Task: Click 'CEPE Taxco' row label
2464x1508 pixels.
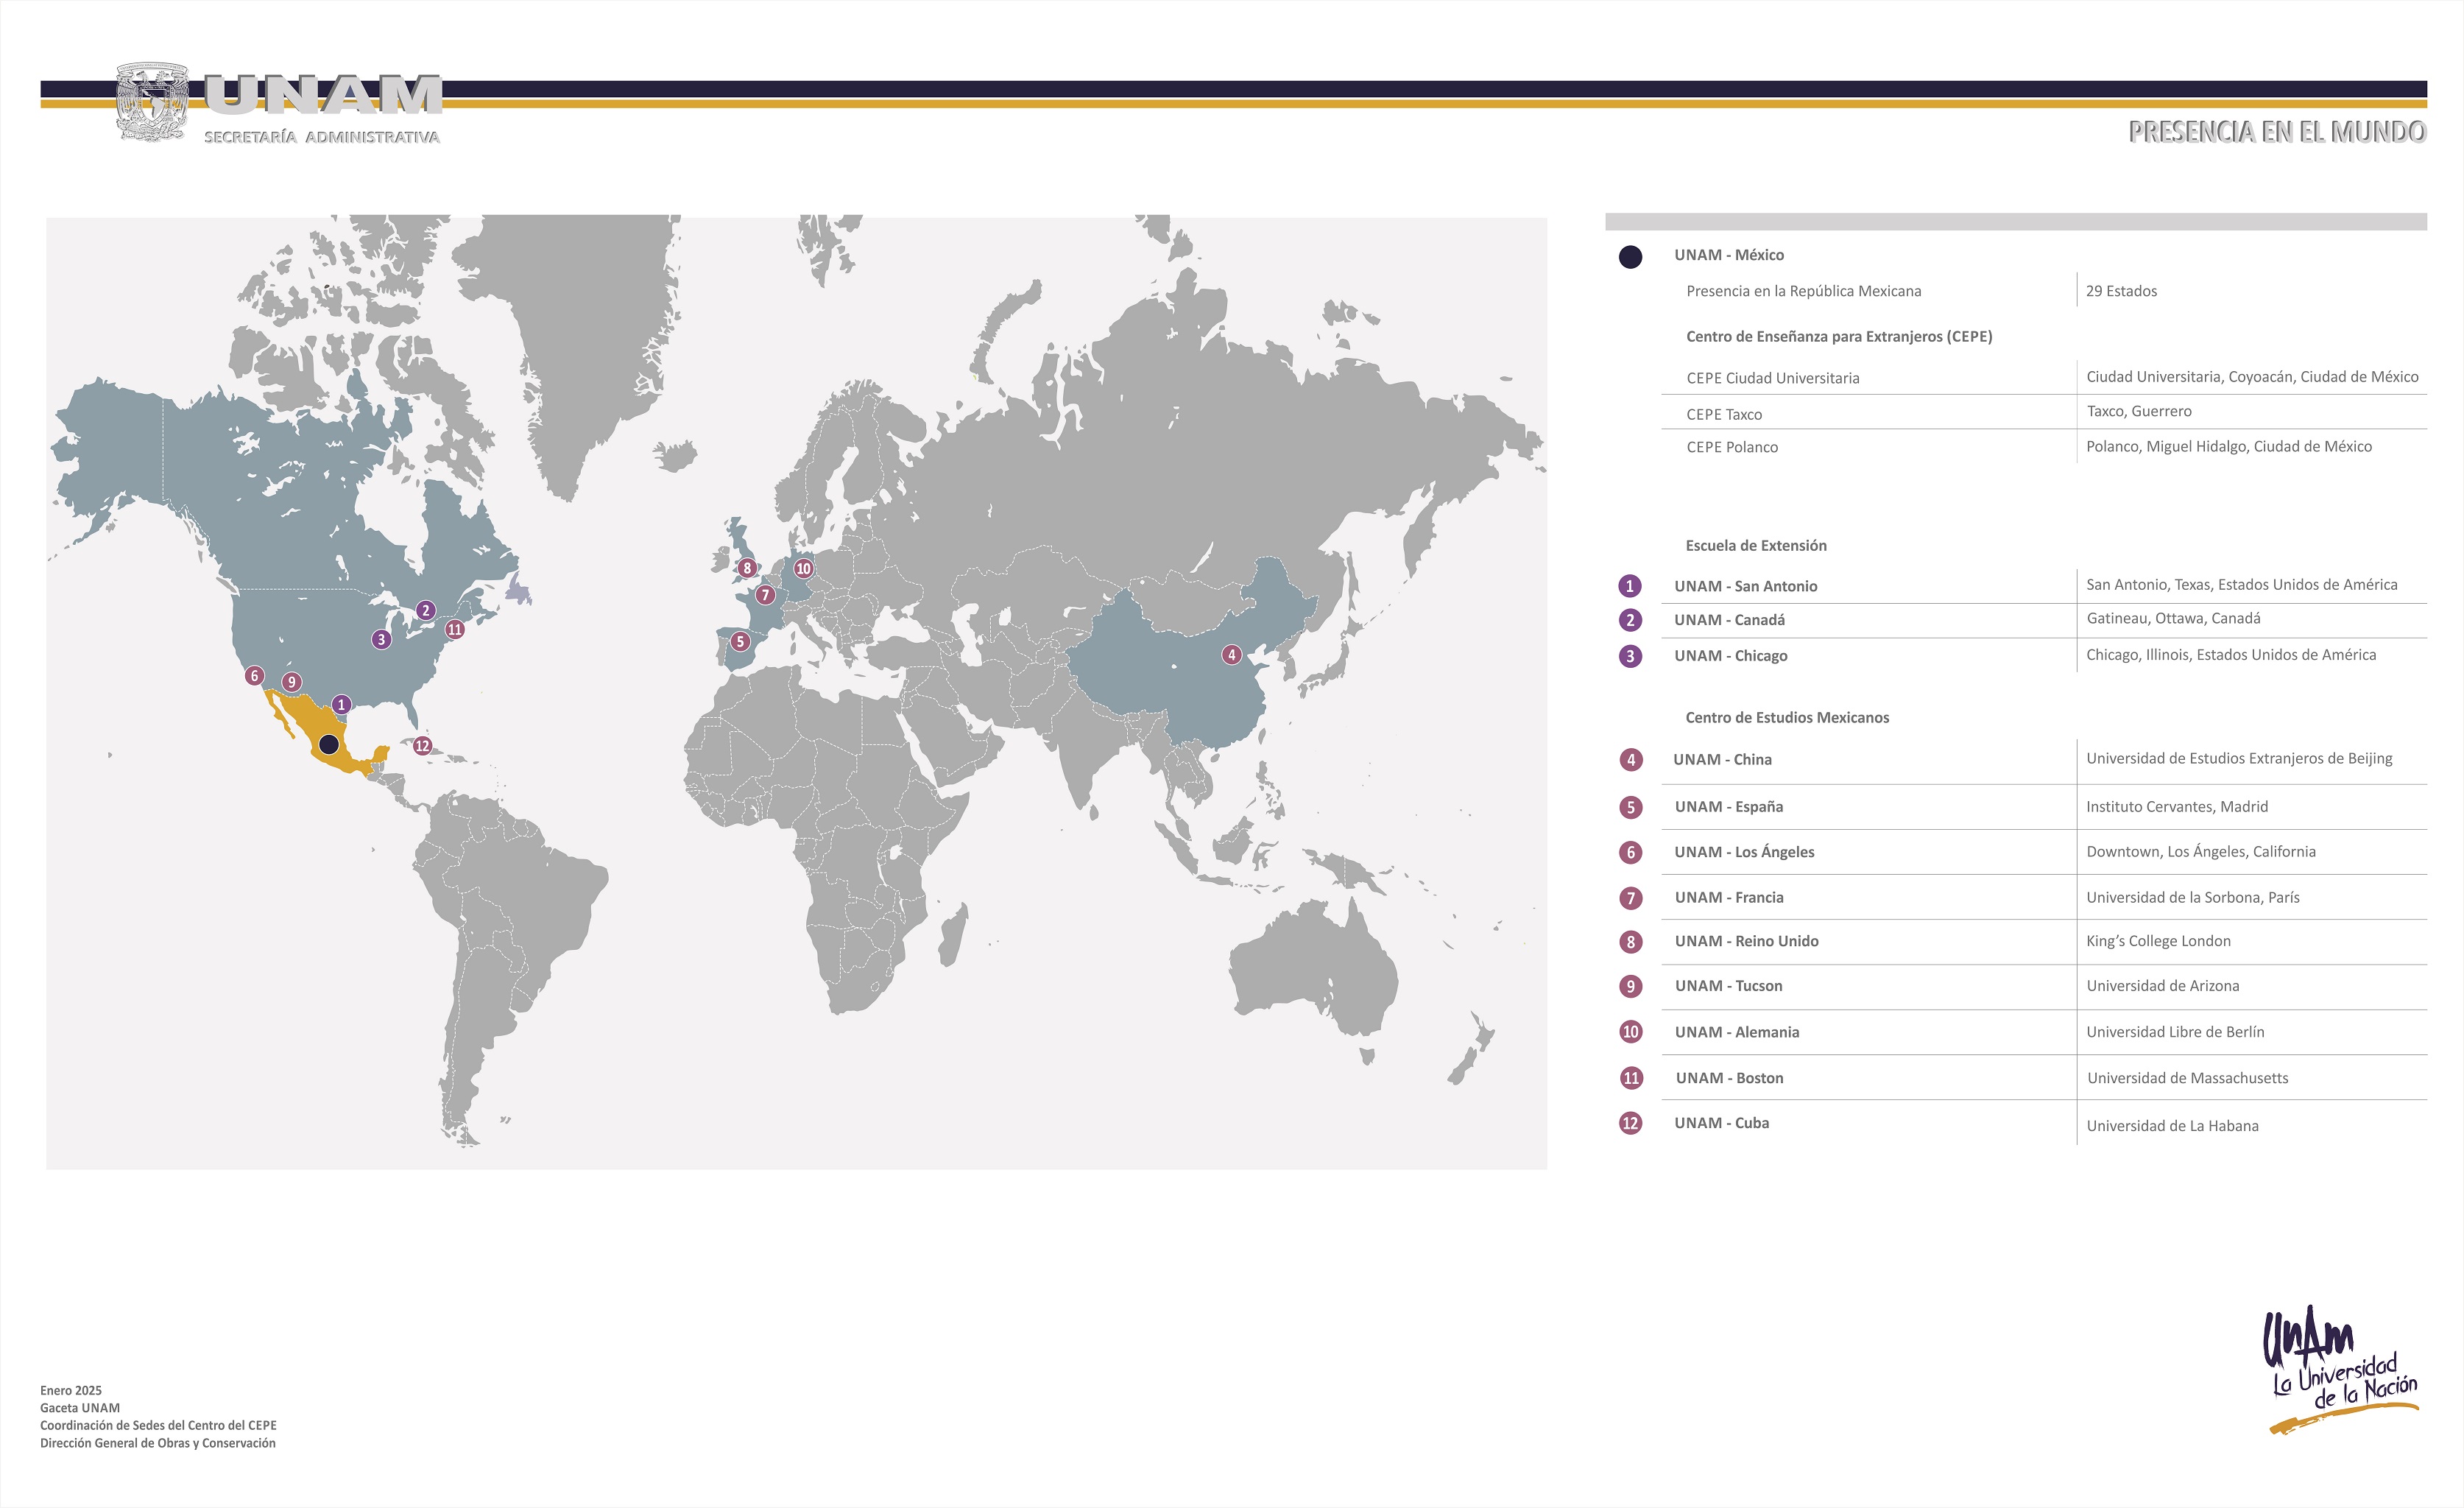Action: point(1724,414)
